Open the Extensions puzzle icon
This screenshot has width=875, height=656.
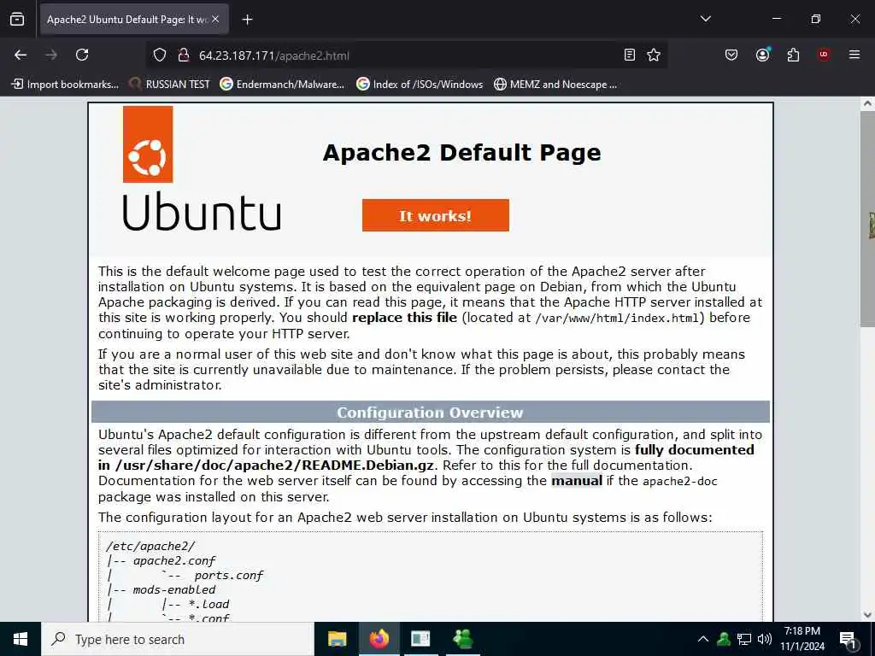[793, 55]
